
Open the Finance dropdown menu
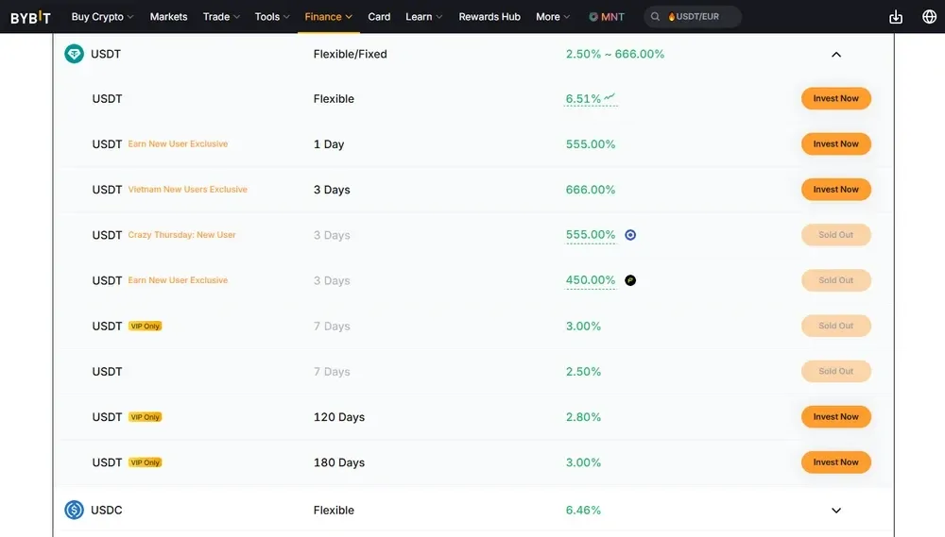328,17
